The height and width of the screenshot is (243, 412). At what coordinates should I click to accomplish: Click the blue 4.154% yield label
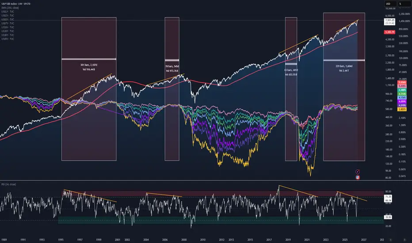pyautogui.click(x=402, y=98)
